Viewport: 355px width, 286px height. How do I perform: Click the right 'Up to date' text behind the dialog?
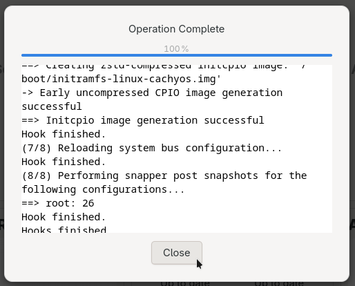279,283
